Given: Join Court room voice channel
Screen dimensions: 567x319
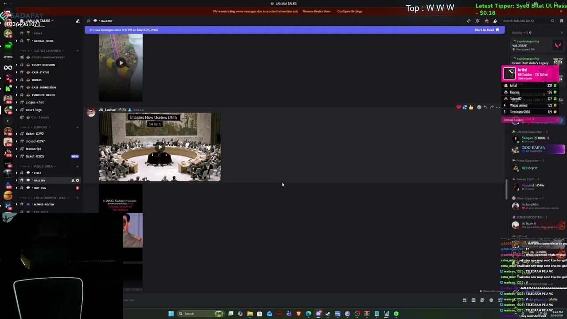Looking at the screenshot, I should pos(49,117).
